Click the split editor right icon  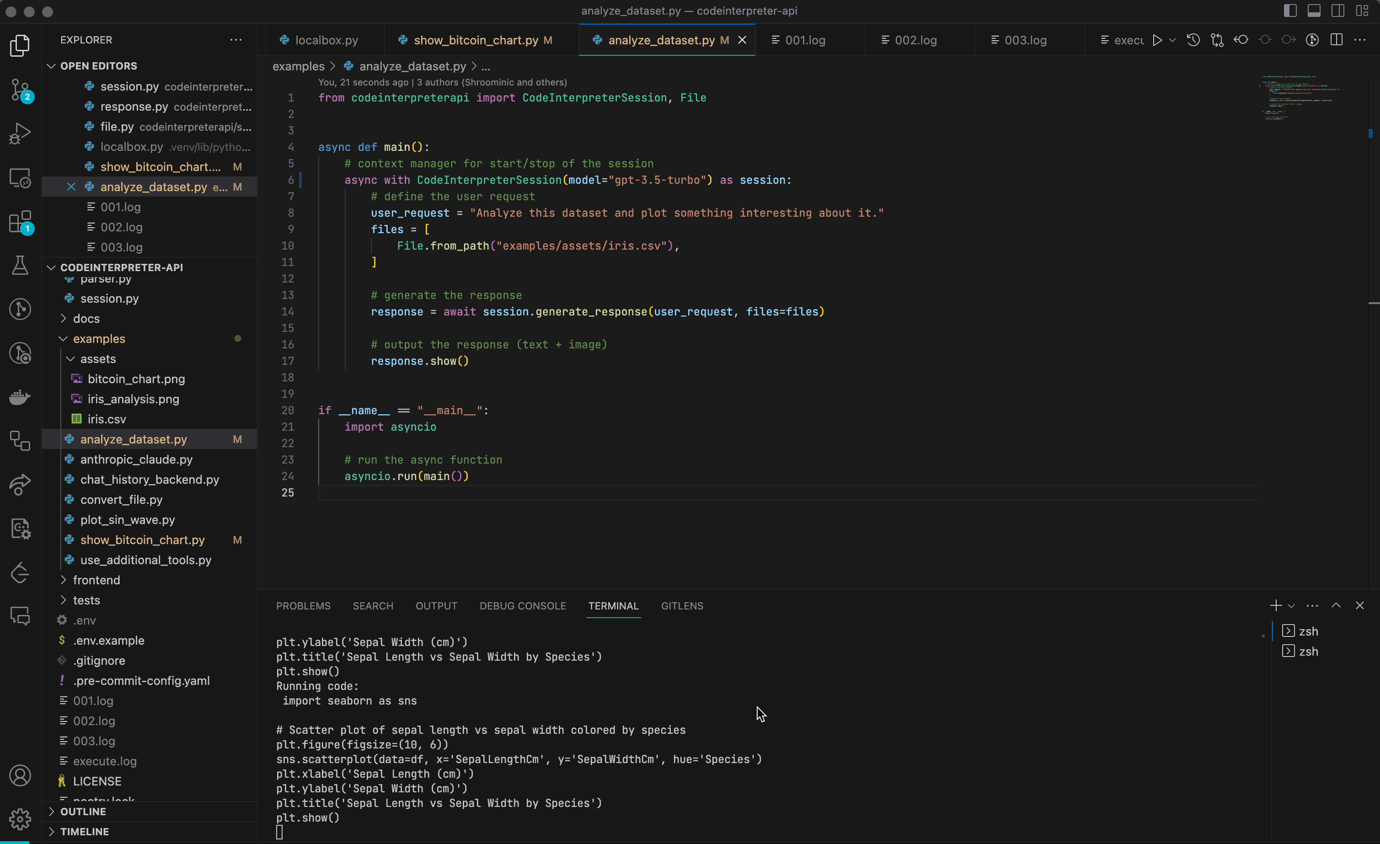1336,40
